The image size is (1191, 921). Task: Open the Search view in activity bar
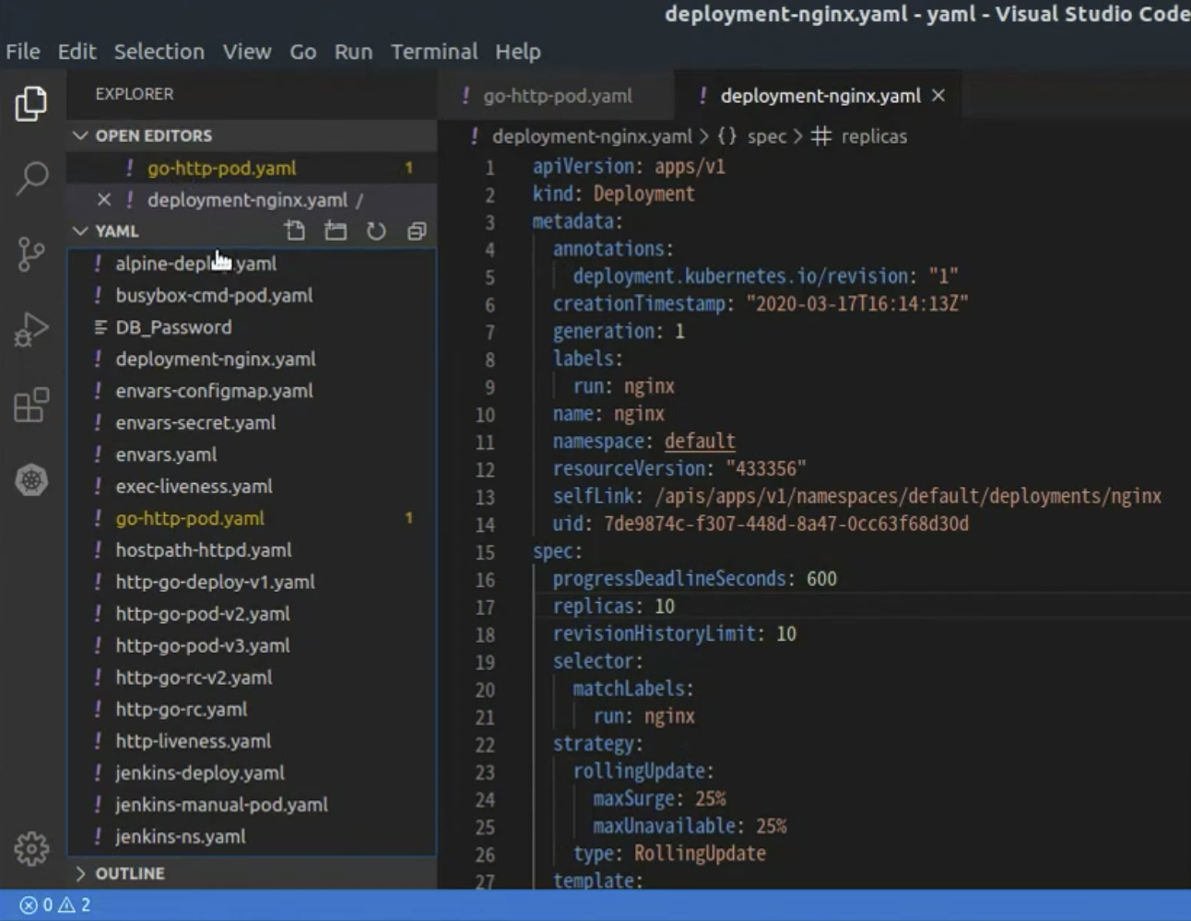[31, 178]
